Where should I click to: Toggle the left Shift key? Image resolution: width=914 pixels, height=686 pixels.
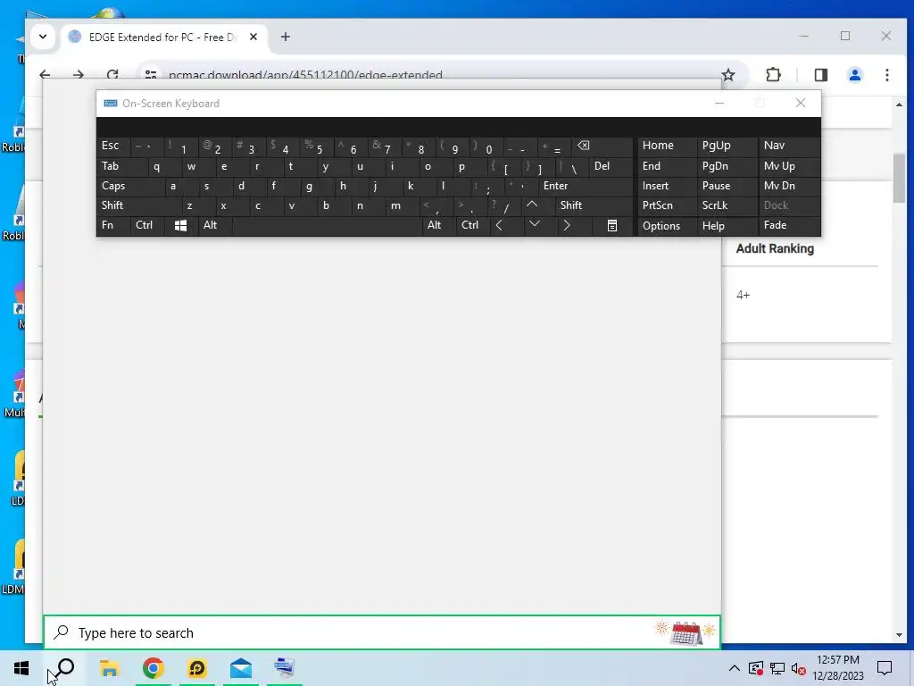pos(138,205)
